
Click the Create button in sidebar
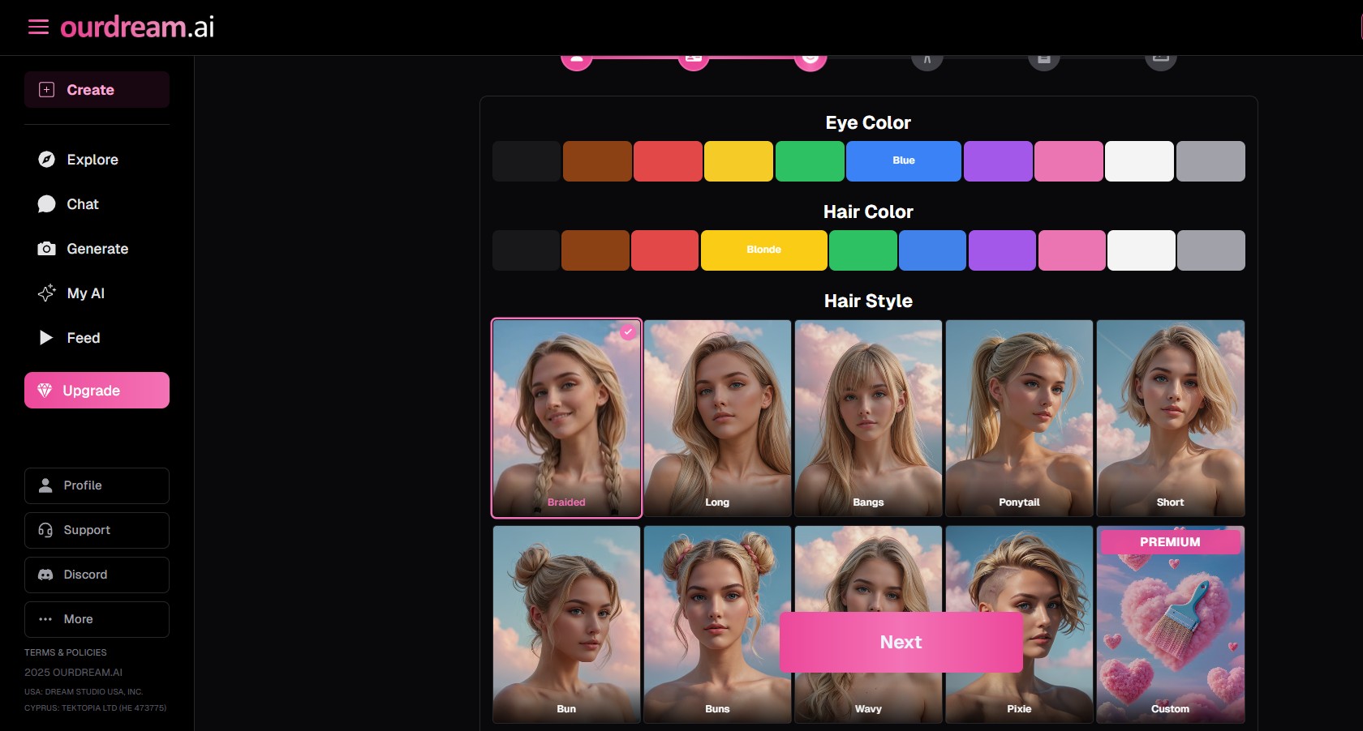[x=97, y=90]
